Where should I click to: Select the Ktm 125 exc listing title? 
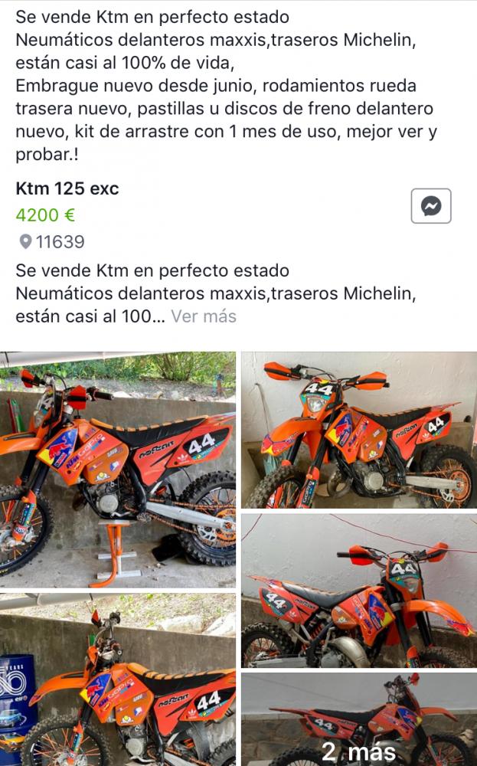[x=67, y=188]
